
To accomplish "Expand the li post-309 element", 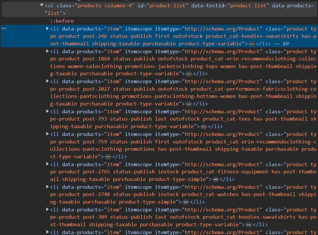I will point(48,210).
